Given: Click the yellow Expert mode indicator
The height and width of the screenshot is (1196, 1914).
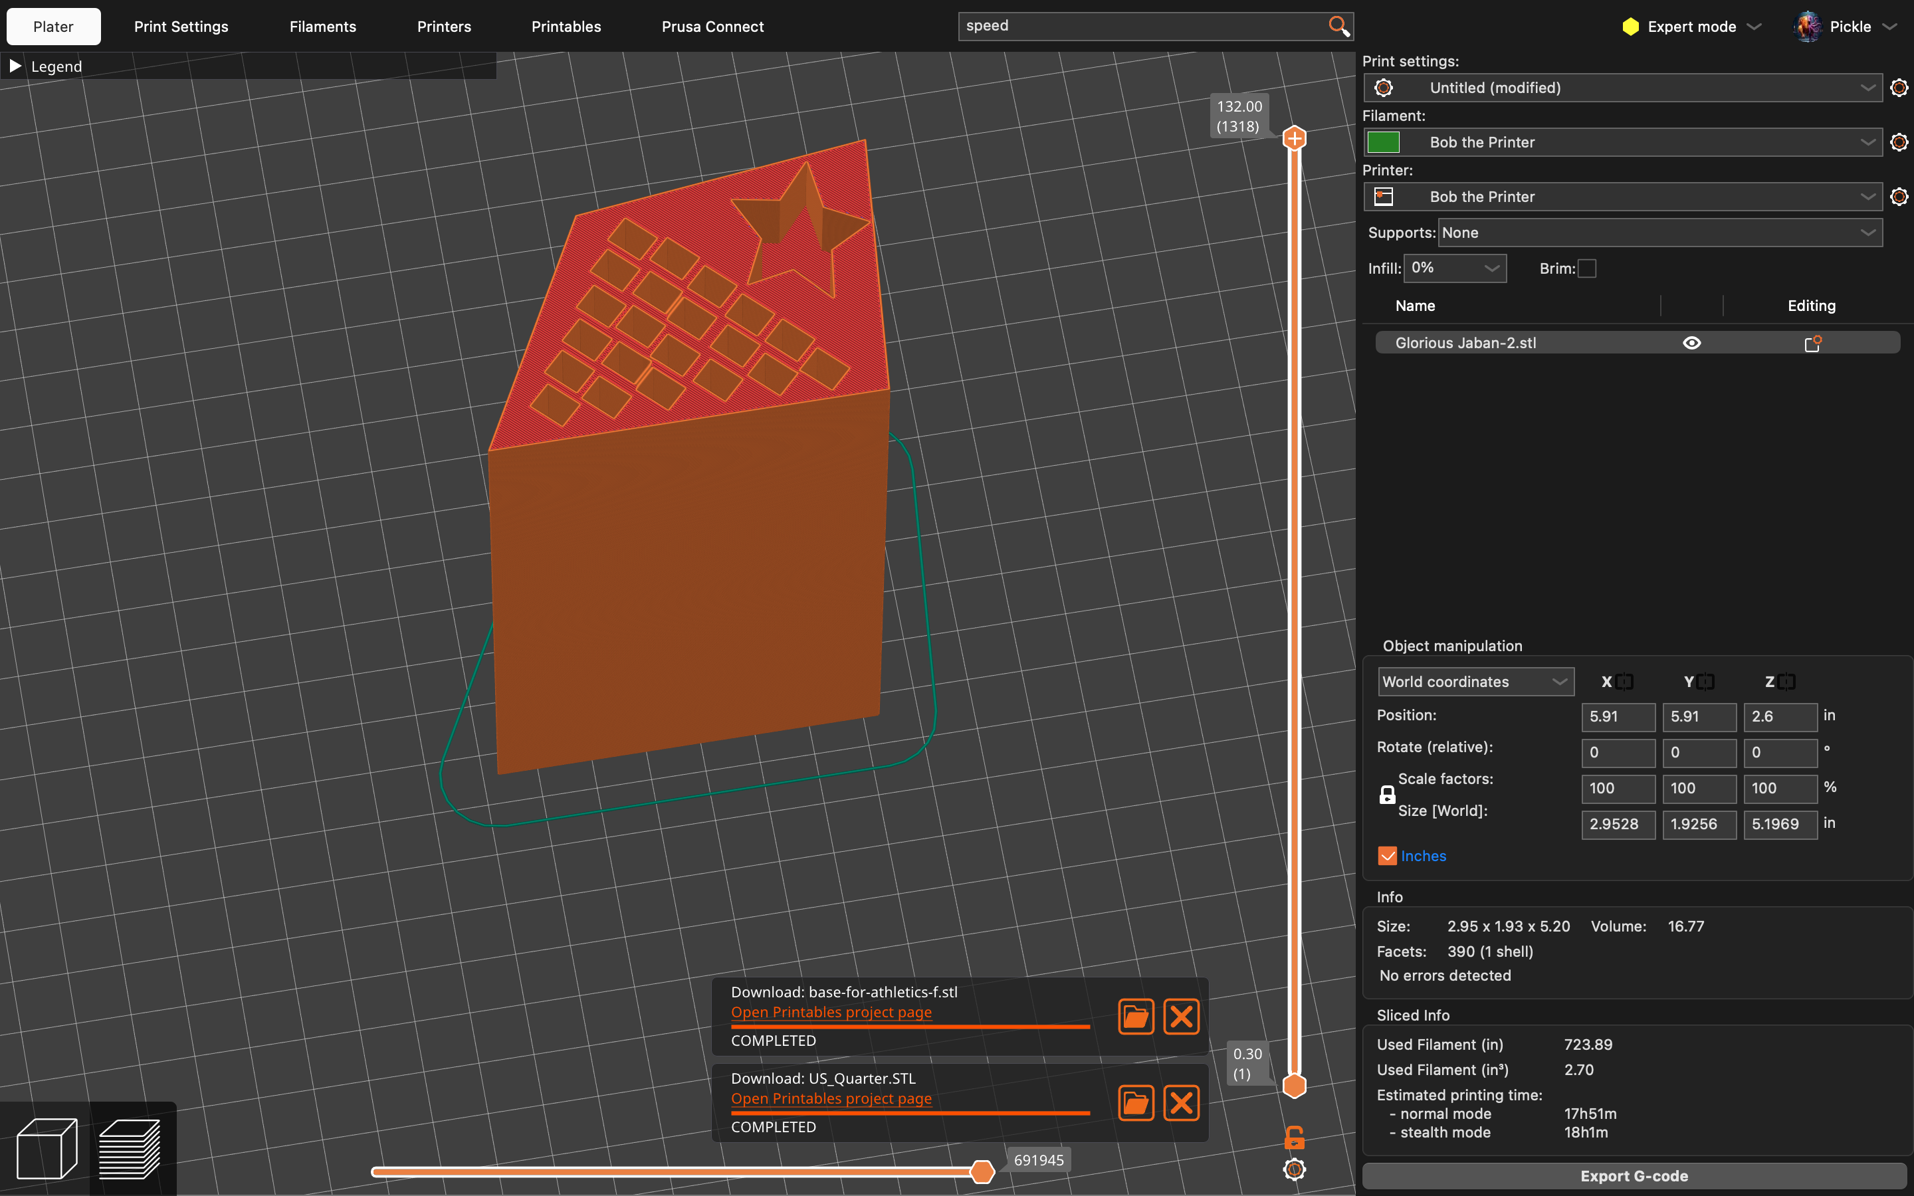Looking at the screenshot, I should point(1630,26).
